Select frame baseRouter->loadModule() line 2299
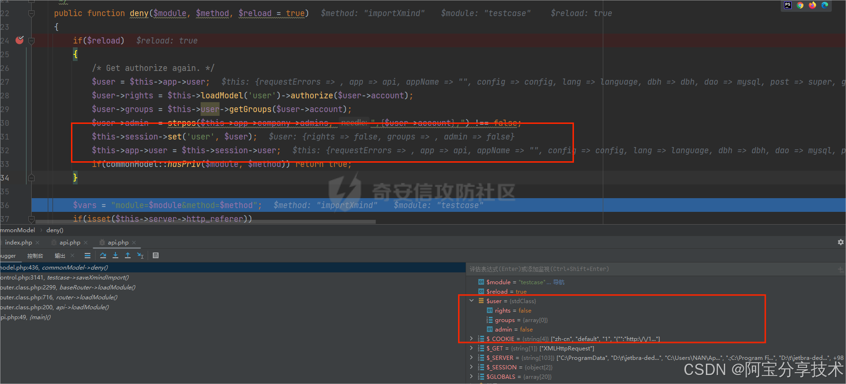Viewport: 846px width, 384px height. tap(233, 288)
